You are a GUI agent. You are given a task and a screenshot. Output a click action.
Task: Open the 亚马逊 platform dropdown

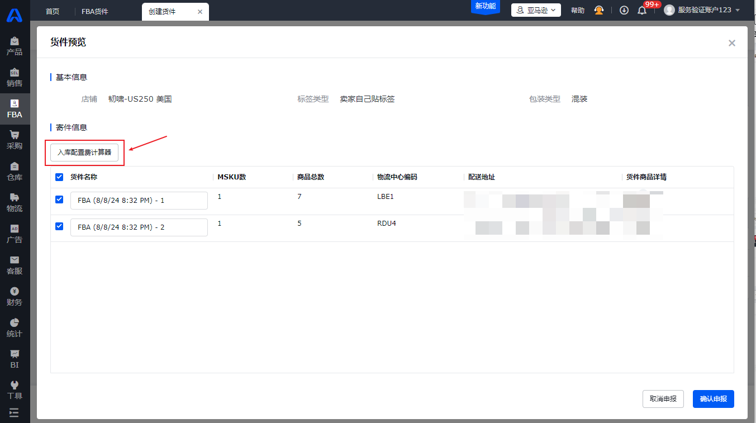click(x=536, y=10)
